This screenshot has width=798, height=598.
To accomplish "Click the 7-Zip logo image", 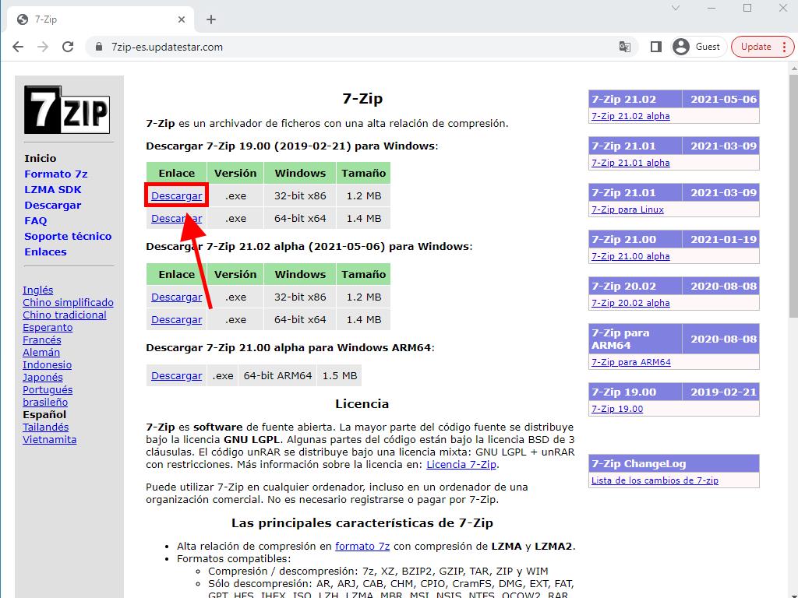I will [x=66, y=109].
